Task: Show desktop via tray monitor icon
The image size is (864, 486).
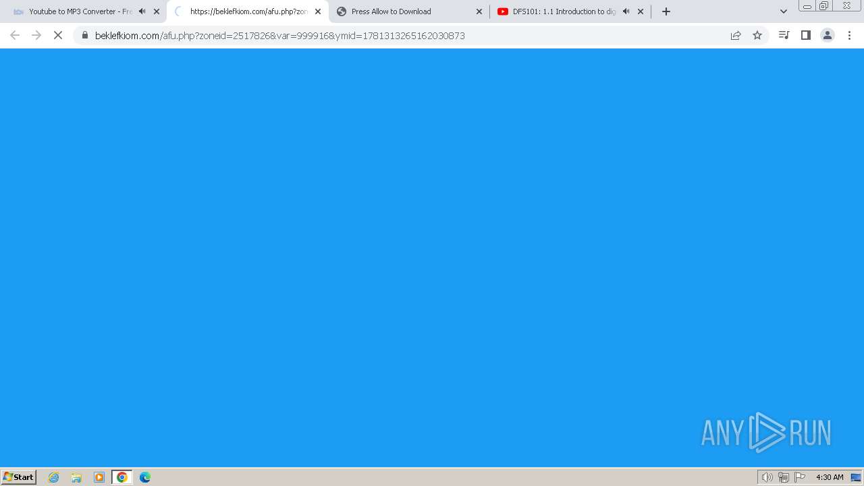Action: click(856, 477)
